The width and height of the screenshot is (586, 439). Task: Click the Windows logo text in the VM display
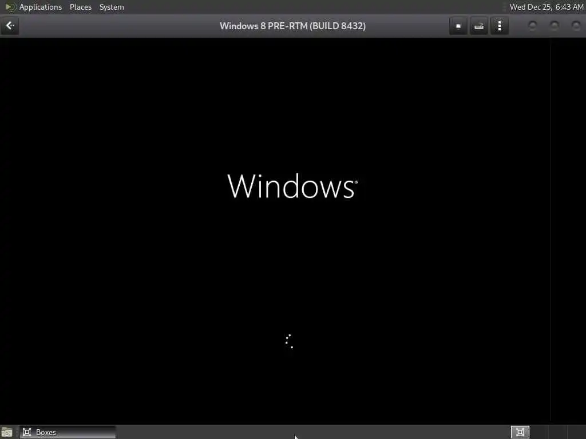[292, 186]
